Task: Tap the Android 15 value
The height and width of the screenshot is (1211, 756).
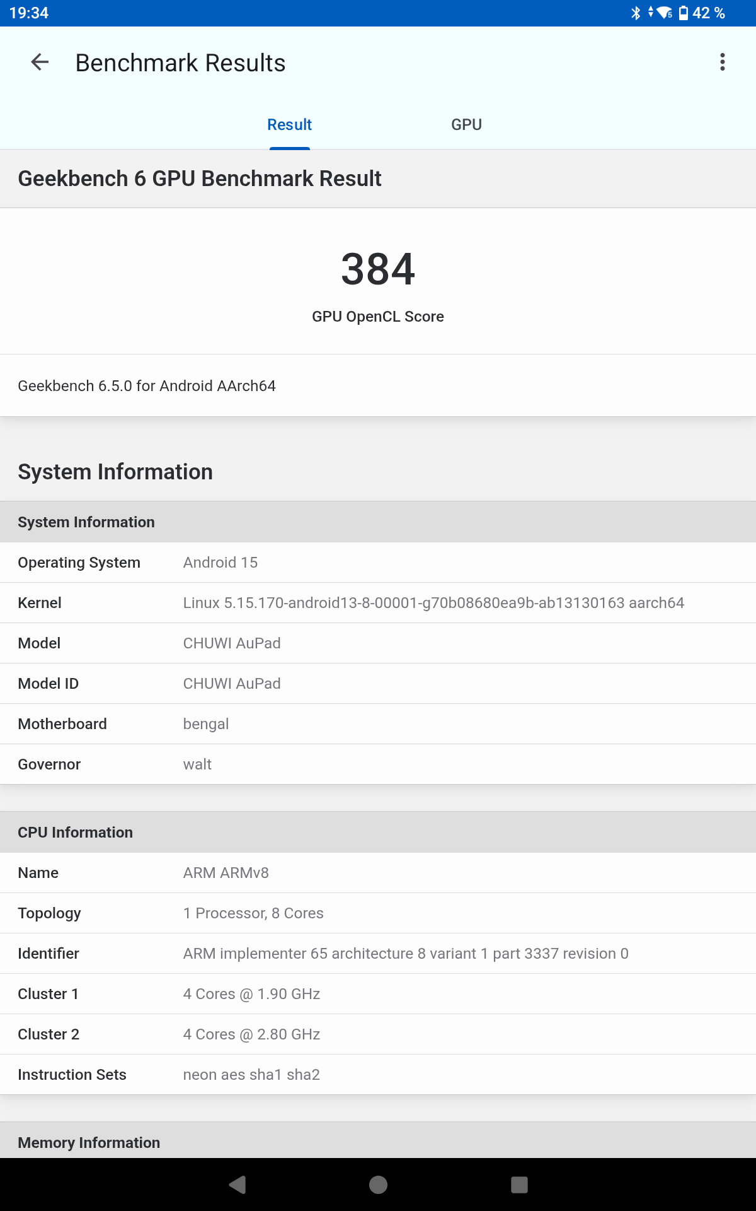Action: (220, 563)
